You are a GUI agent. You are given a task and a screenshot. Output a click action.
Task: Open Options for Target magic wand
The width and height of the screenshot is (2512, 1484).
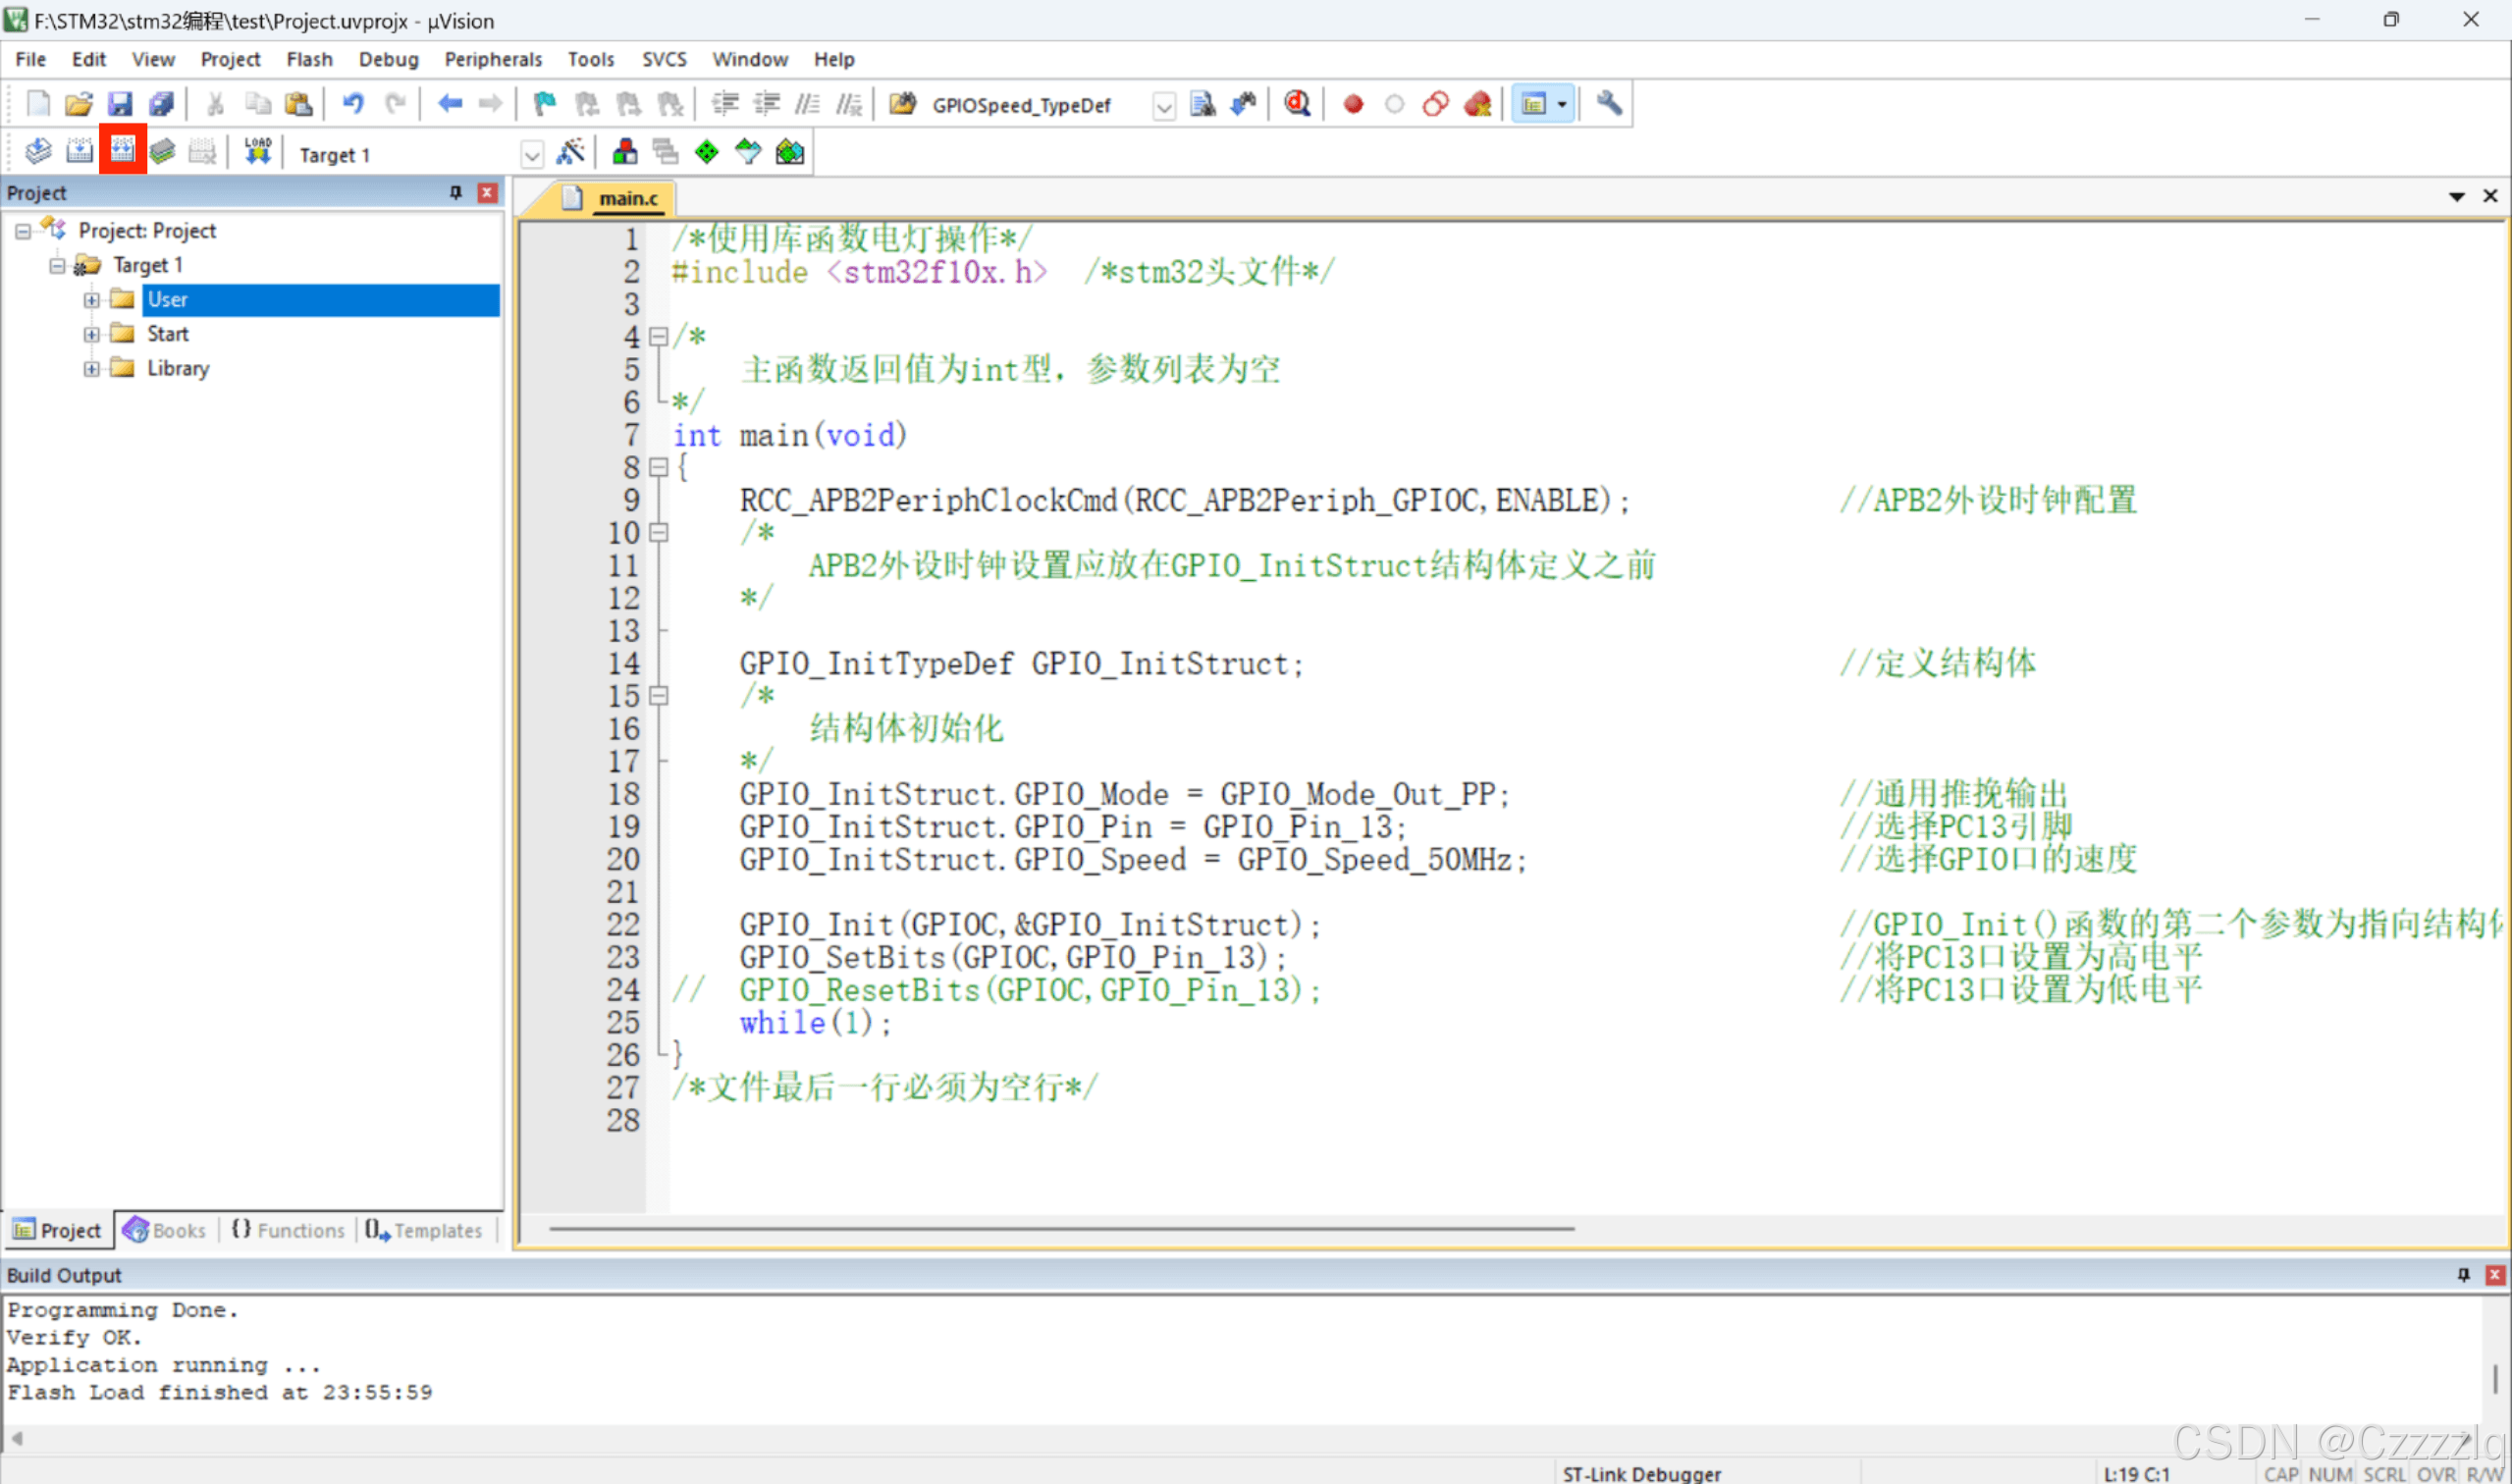[x=571, y=152]
